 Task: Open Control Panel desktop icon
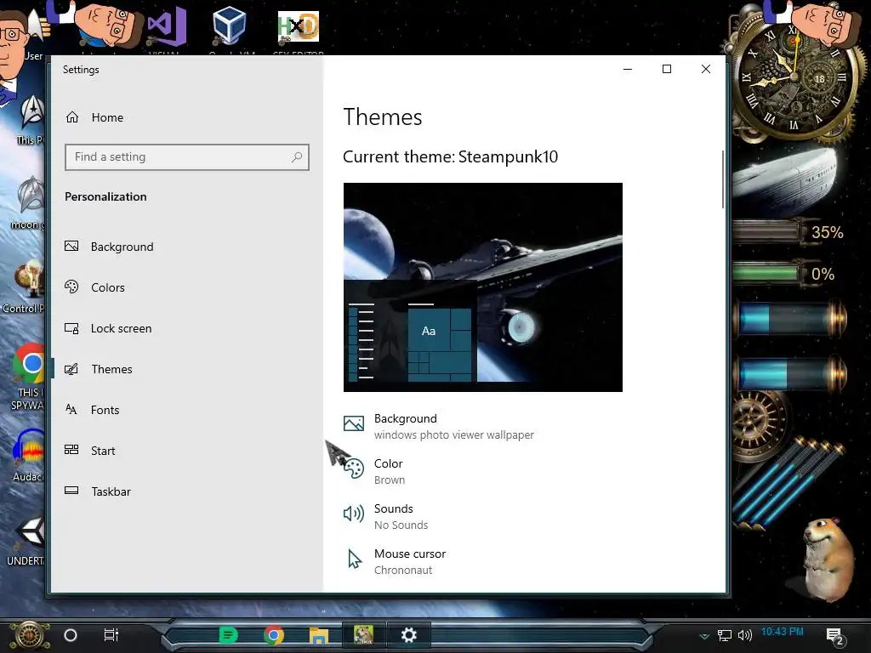click(25, 287)
